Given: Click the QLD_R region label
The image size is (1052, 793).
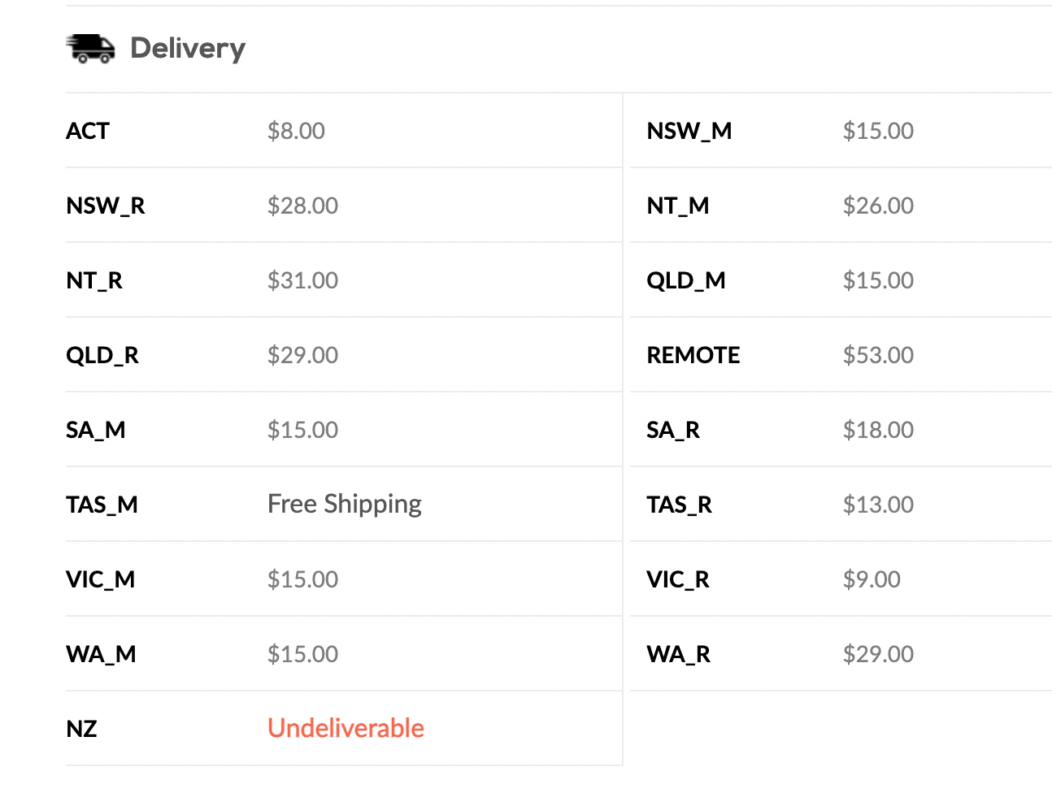Looking at the screenshot, I should (x=102, y=355).
